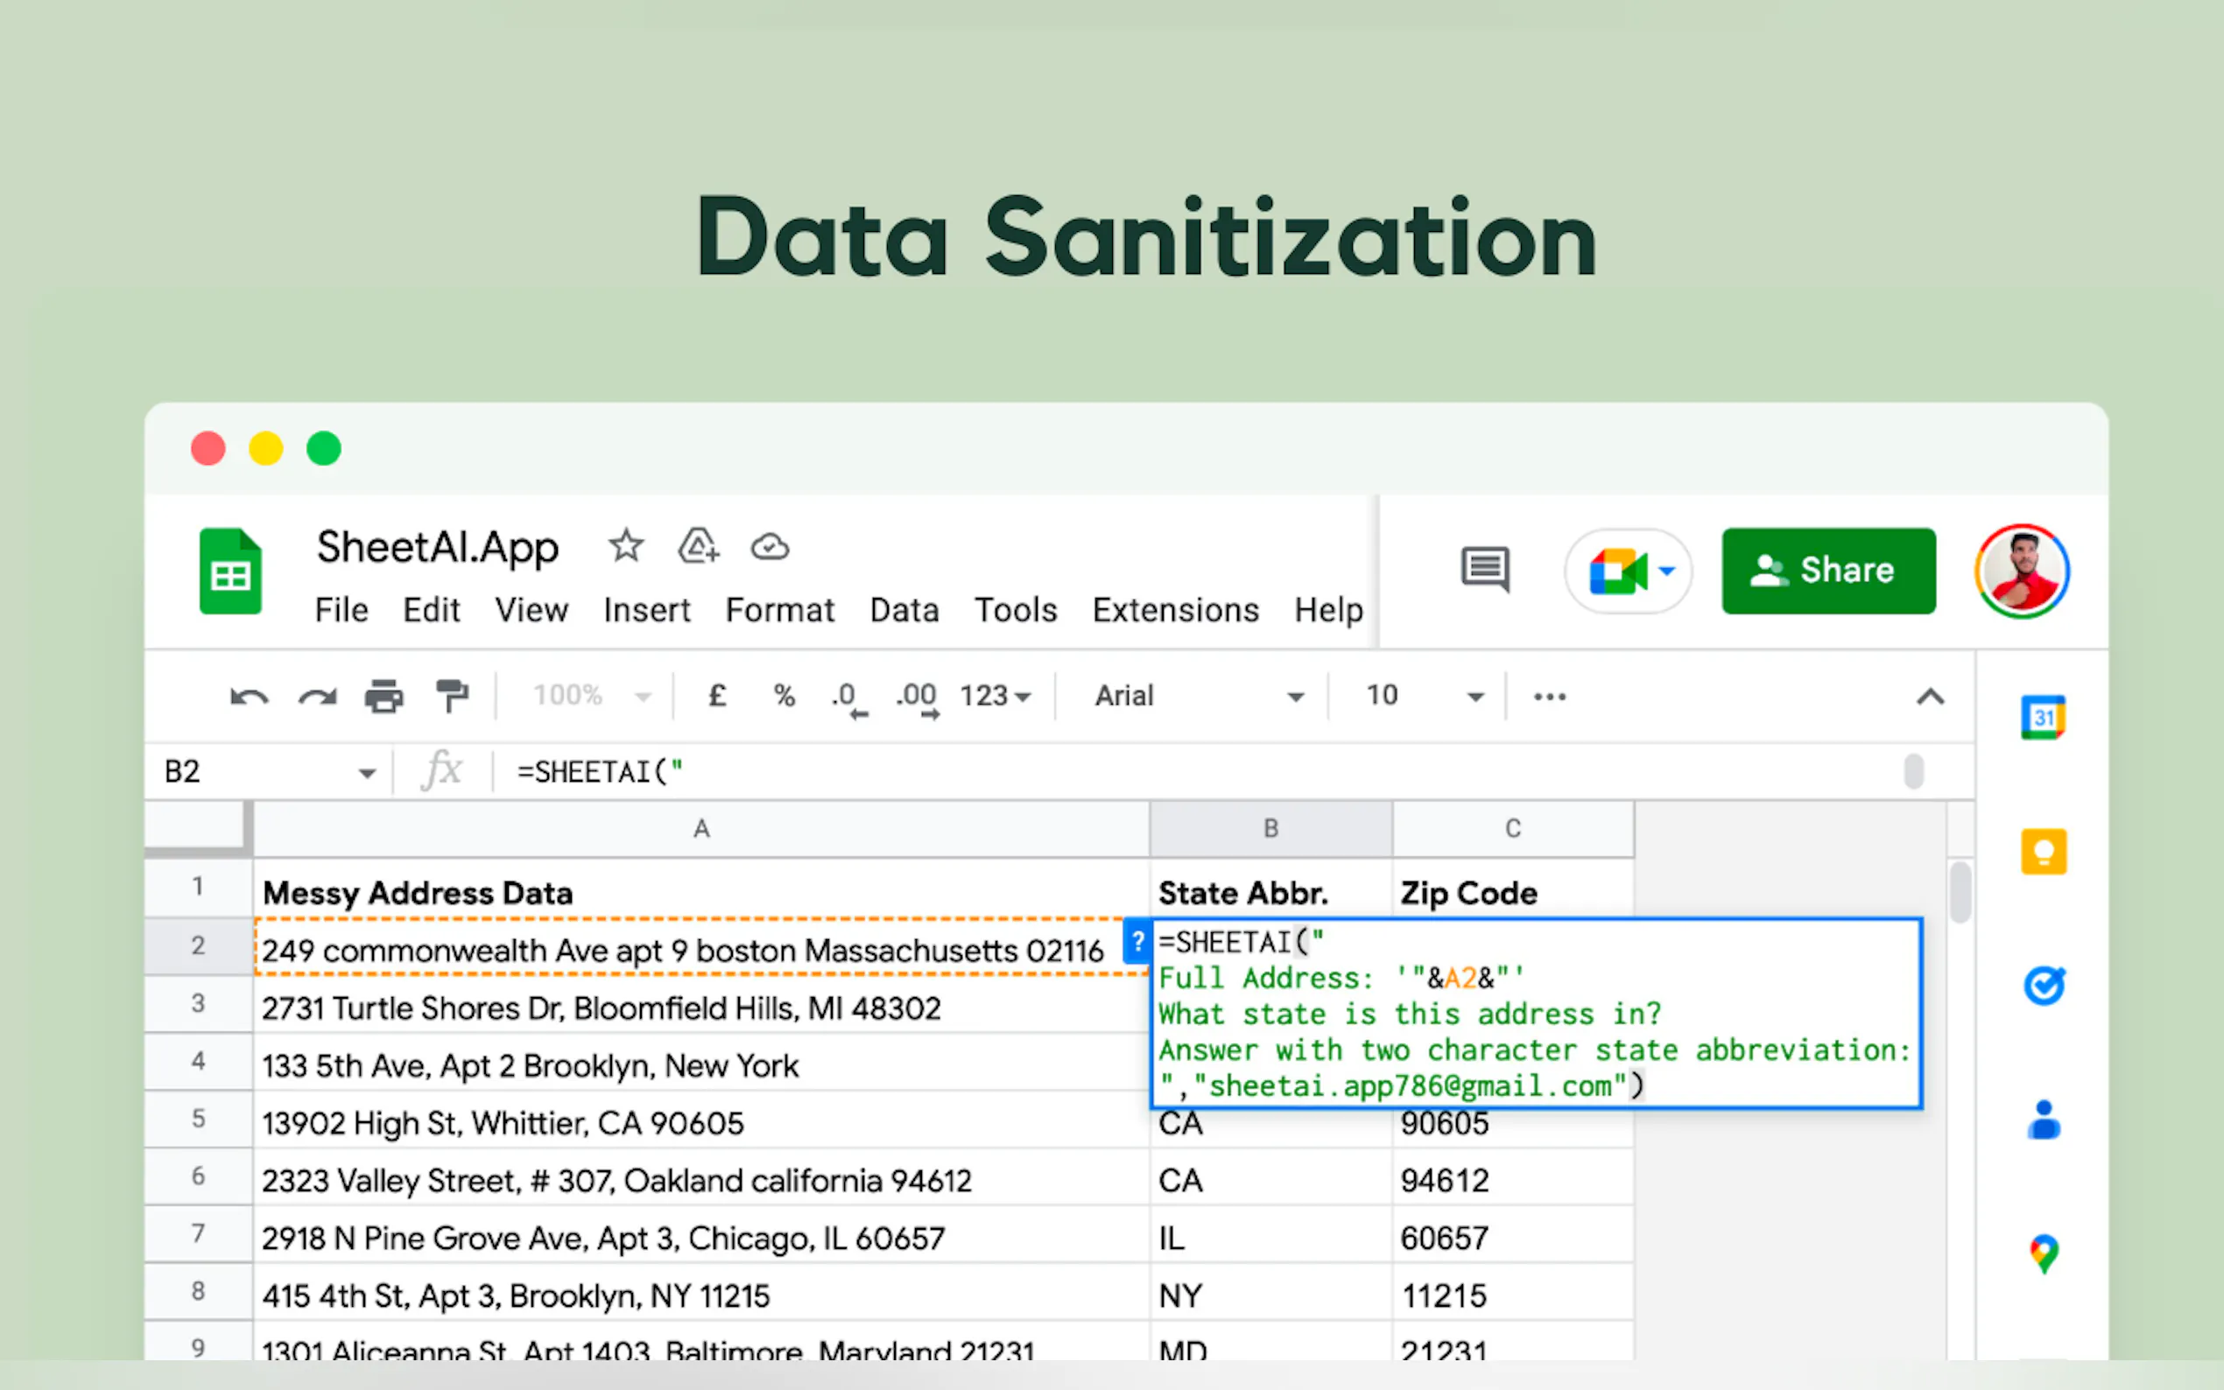This screenshot has height=1390, width=2224.
Task: Open the comment history icon
Action: pyautogui.click(x=1485, y=569)
